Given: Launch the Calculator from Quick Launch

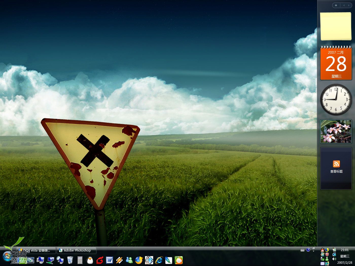Looking at the screenshot, I should pos(80,260).
